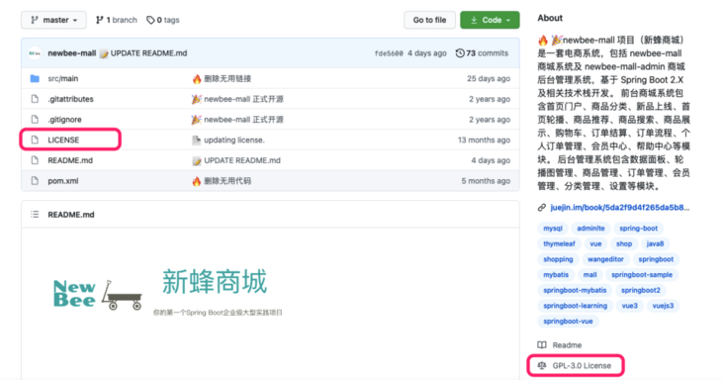Viewport: 724px width, 380px height.
Task: Select the shop topic tag
Action: [624, 243]
